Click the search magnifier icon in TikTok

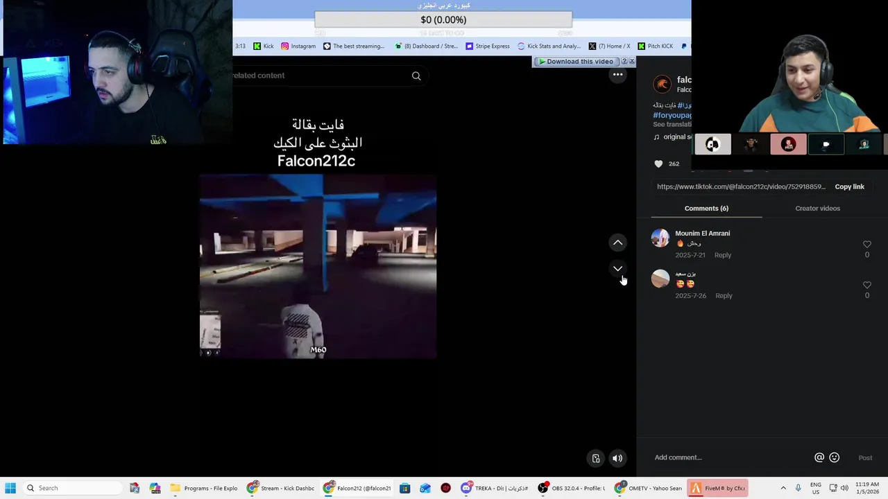(416, 76)
